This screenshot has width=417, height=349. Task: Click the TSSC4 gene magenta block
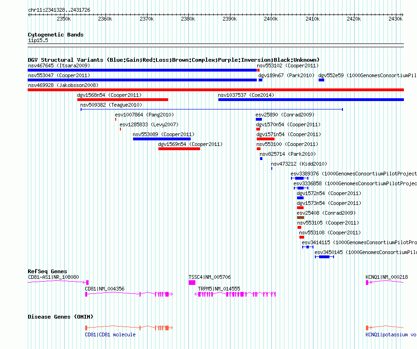coord(192,283)
